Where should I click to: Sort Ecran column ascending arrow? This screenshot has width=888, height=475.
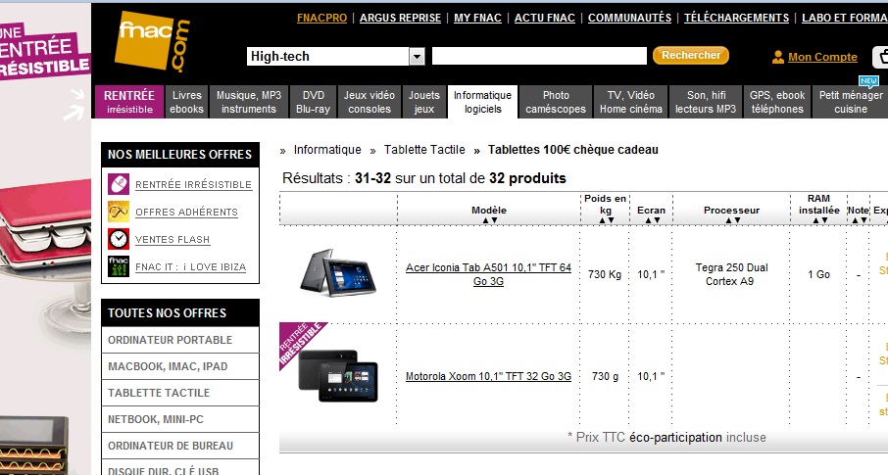pyautogui.click(x=648, y=220)
